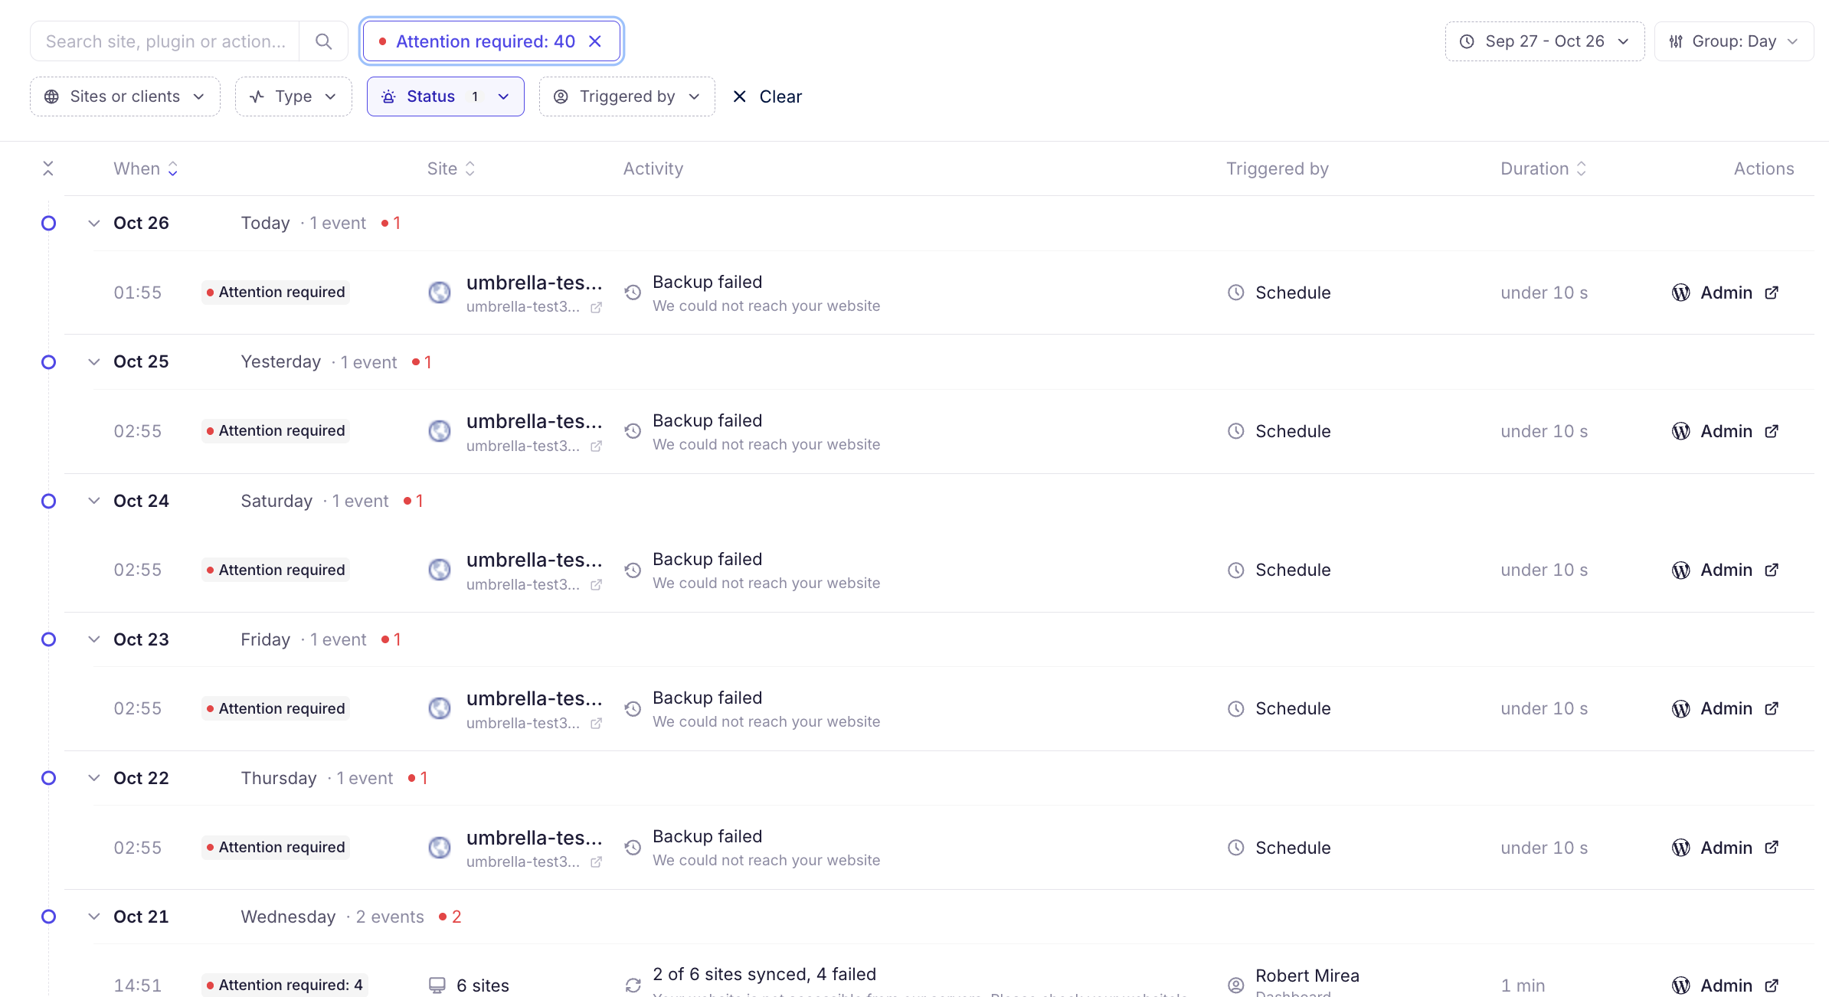Open the Type filter dropdown
The height and width of the screenshot is (997, 1829).
(293, 96)
